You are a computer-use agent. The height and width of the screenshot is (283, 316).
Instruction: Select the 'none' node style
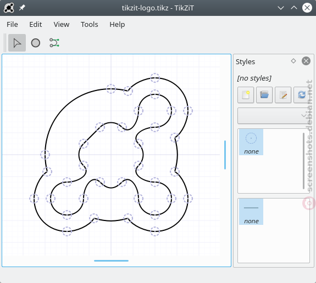(x=251, y=142)
